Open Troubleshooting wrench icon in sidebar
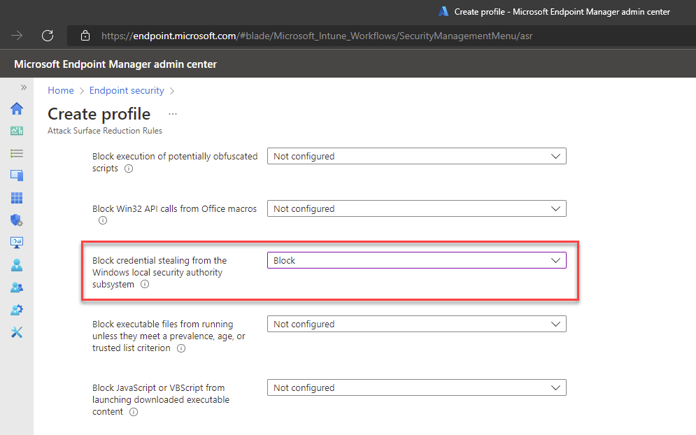 [17, 332]
